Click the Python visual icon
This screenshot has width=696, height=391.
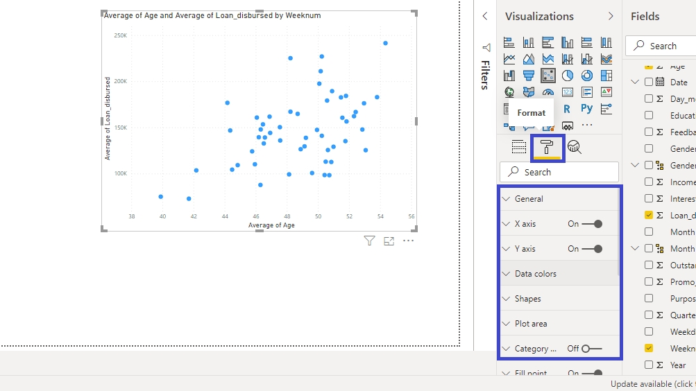point(587,109)
